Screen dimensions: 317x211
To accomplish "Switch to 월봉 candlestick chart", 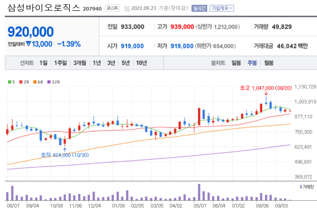I will click(x=269, y=63).
